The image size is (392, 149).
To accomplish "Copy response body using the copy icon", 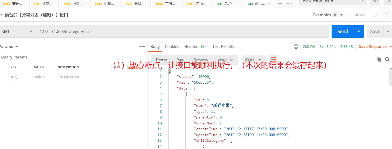I will pyautogui.click(x=379, y=59).
